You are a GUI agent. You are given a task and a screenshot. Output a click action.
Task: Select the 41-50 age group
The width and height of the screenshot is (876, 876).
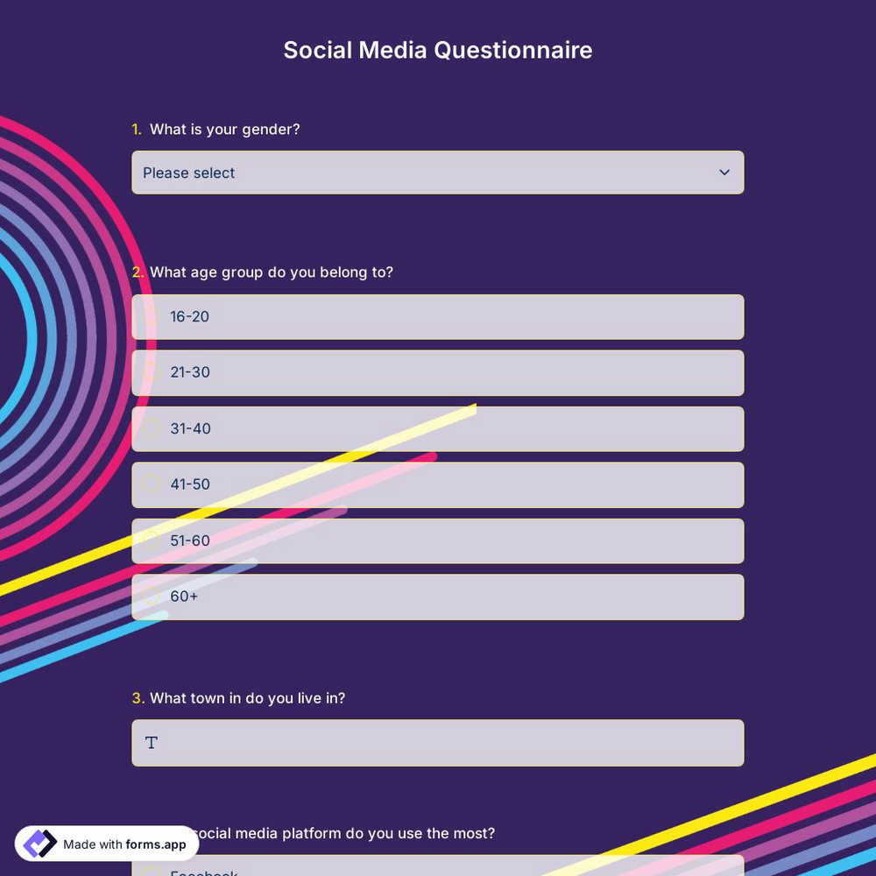[x=152, y=484]
